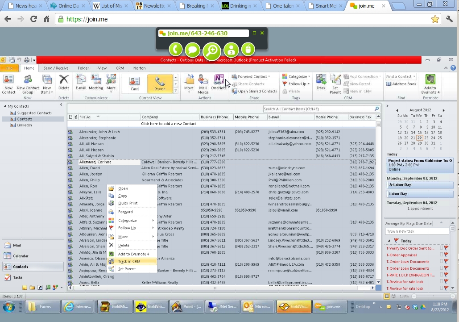Collapse the Today task group
459x322 pixels.
pyautogui.click(x=389, y=241)
